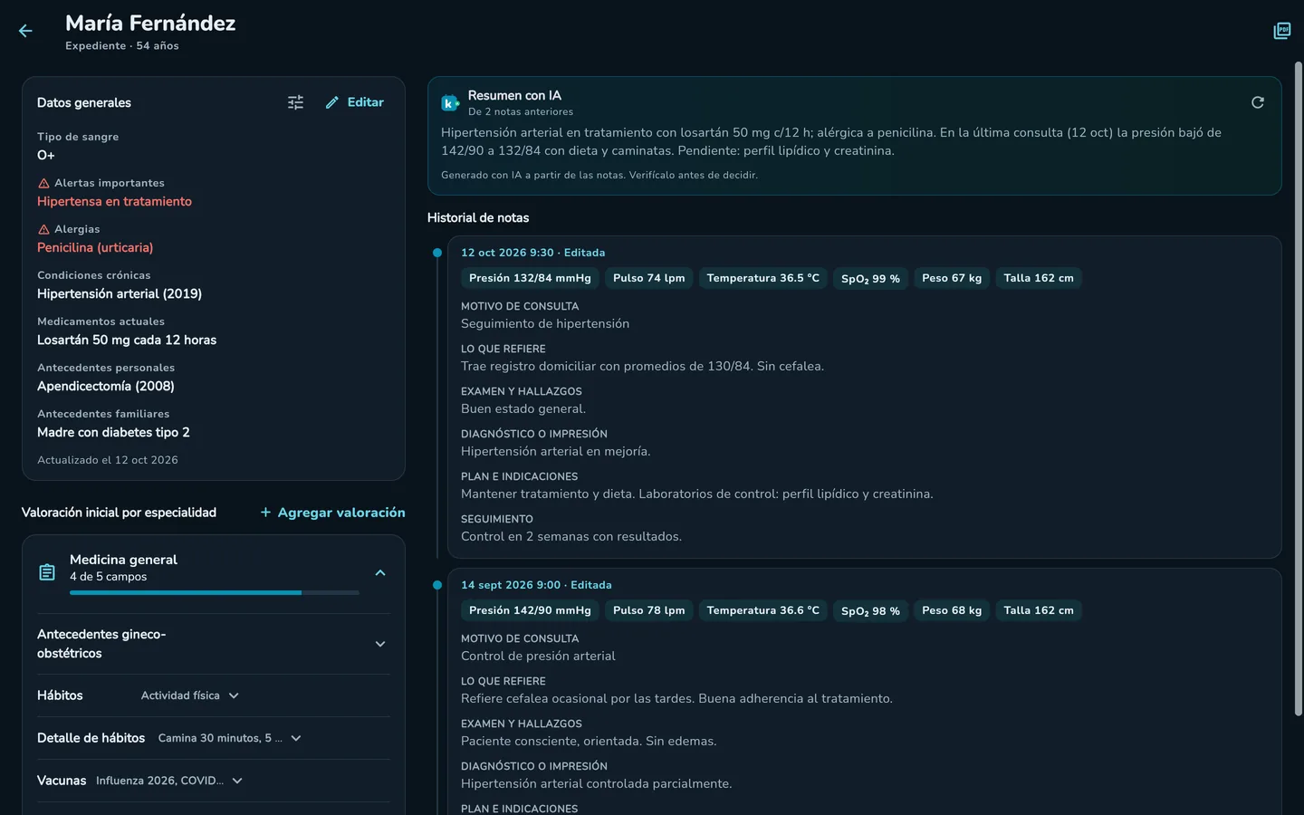
Task: Click the alert text Hipertensa en tratamiento
Action: pos(114,201)
